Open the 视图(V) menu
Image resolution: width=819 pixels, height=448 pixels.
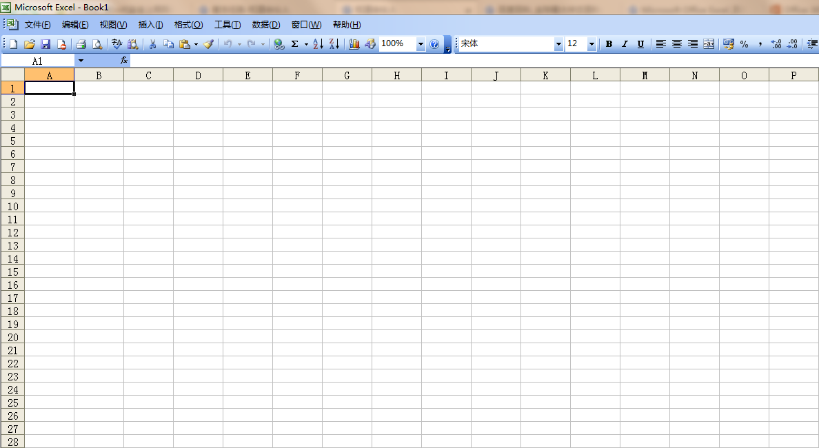pos(113,25)
